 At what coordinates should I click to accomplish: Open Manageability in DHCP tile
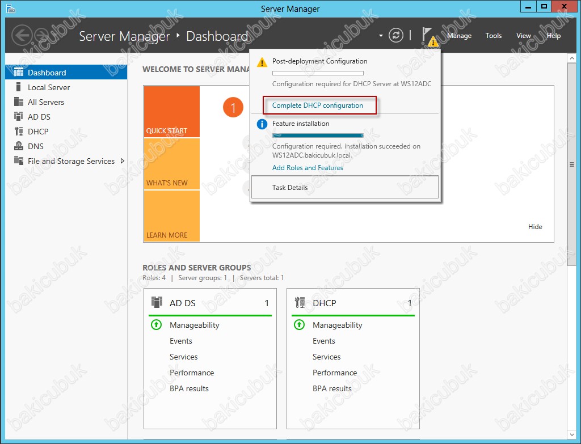tap(338, 325)
